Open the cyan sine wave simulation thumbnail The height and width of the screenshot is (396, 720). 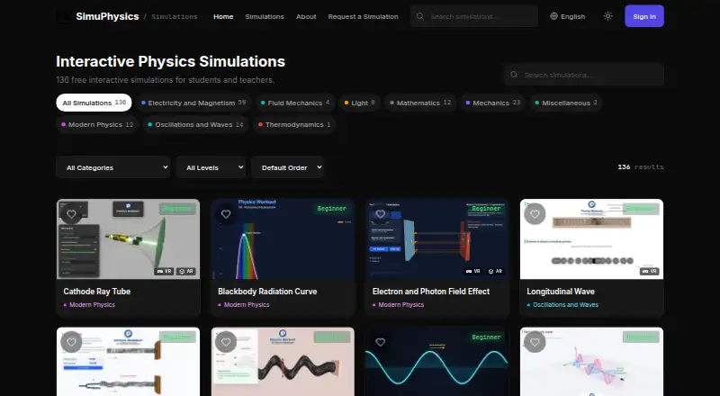pos(437,362)
